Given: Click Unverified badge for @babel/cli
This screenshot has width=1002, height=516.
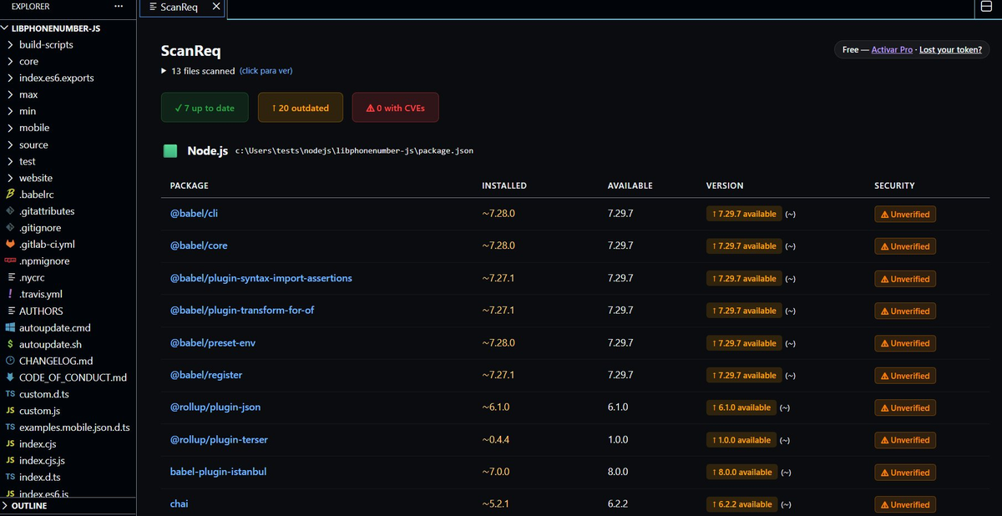Looking at the screenshot, I should click(x=905, y=215).
